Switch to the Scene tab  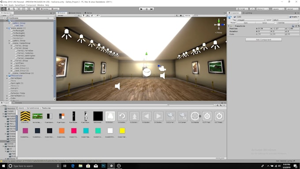tap(62, 13)
